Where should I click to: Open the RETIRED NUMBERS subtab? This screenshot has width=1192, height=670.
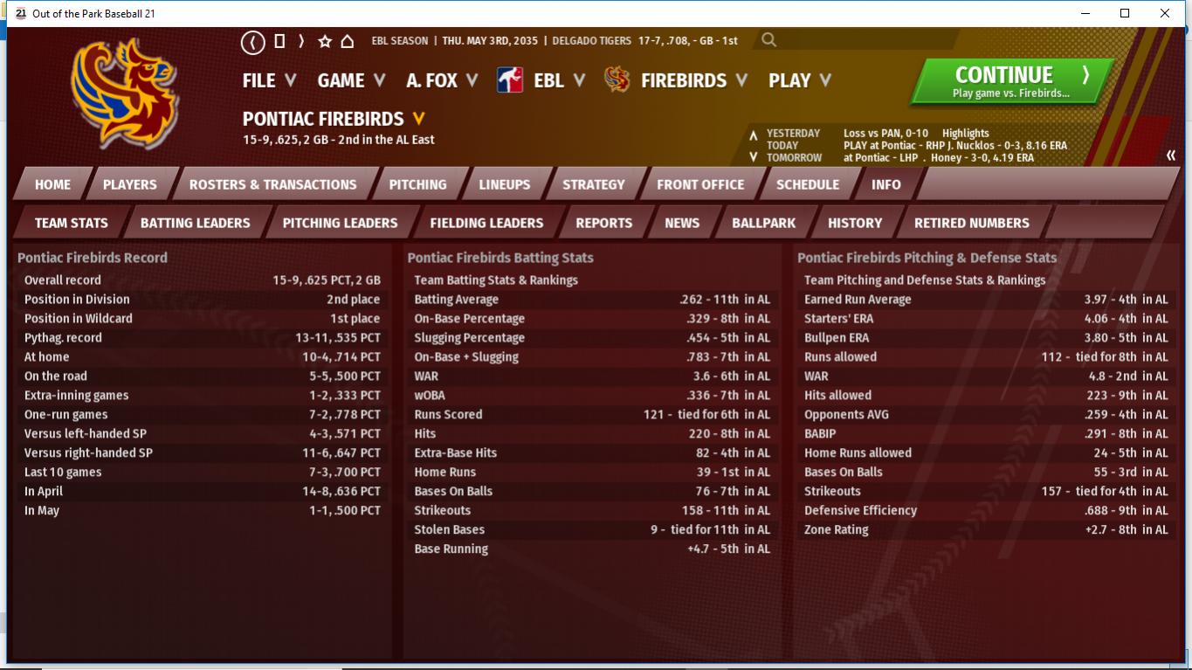pos(972,223)
